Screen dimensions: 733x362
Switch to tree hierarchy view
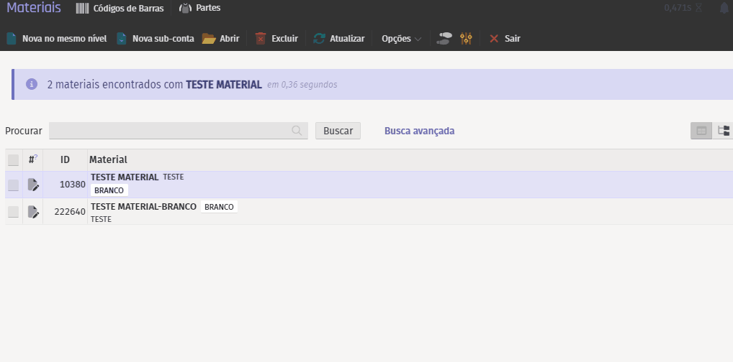click(724, 131)
